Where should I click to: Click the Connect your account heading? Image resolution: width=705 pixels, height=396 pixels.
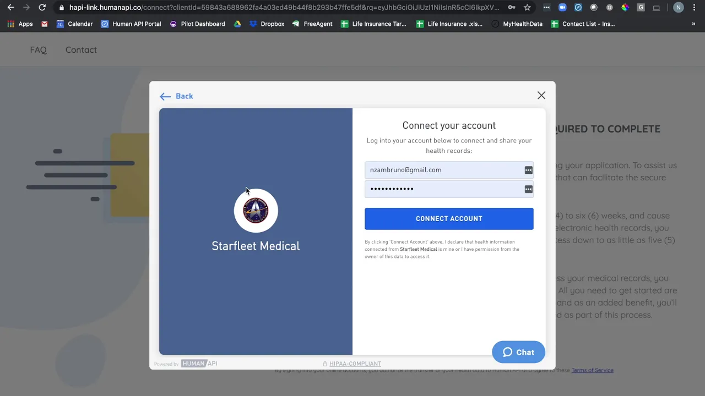(449, 125)
